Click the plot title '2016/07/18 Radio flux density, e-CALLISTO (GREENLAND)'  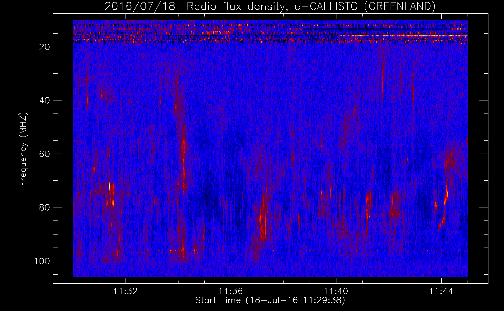click(270, 6)
